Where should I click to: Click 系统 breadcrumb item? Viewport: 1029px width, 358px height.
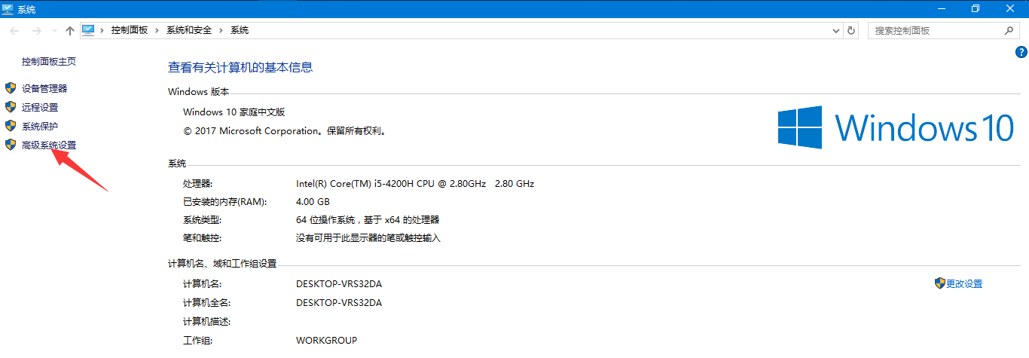tap(240, 31)
